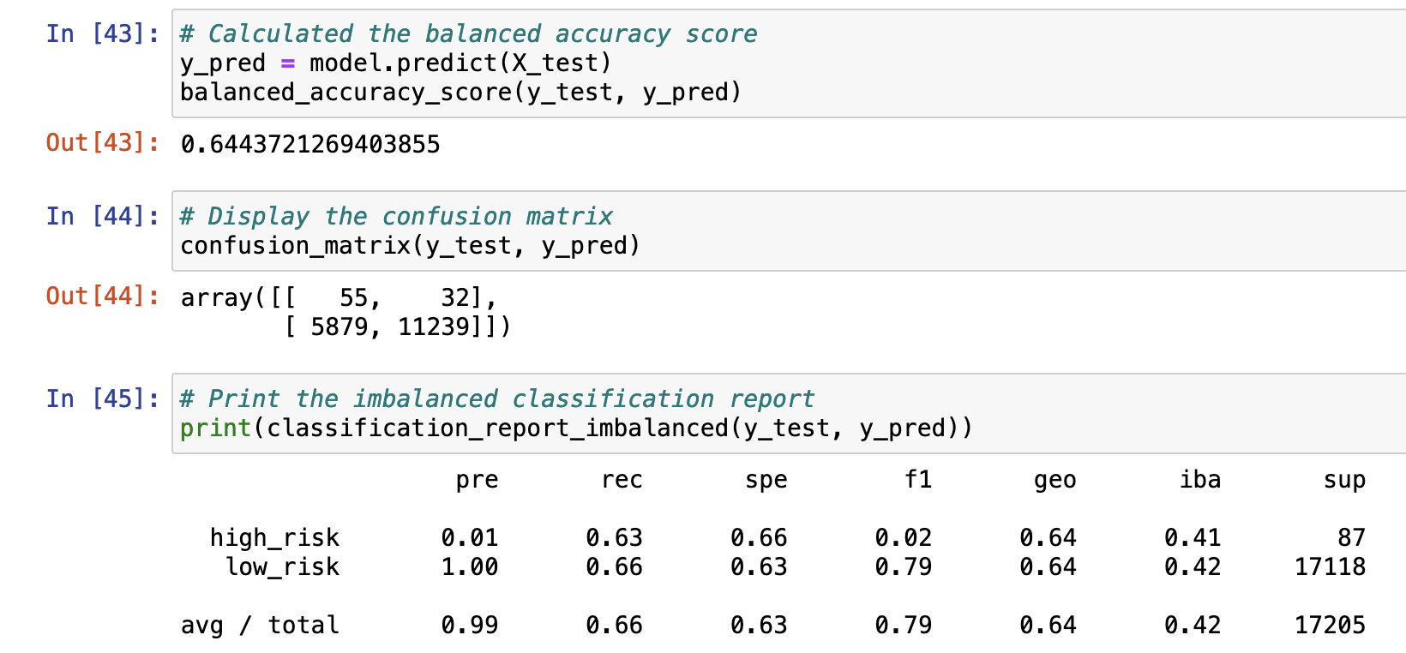Image resolution: width=1406 pixels, height=653 pixels.
Task: Click low_risk support value 17118
Action: [x=1331, y=567]
